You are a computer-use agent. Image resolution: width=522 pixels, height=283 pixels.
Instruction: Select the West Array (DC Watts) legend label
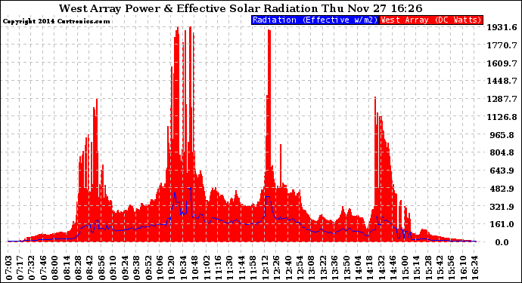click(x=431, y=20)
